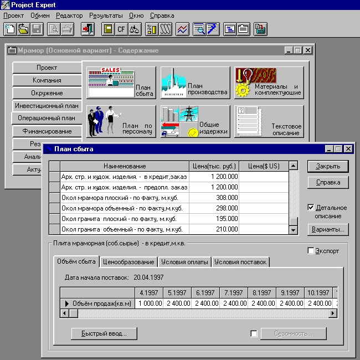Screen dimensions: 360x360
Task: Click the magnifier over list icon
Action: 199,29
